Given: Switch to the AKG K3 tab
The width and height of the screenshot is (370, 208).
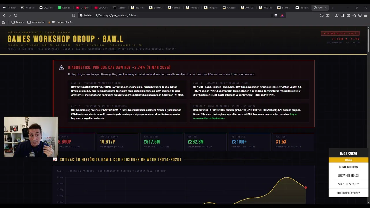Looking at the screenshot, I should point(247,8).
